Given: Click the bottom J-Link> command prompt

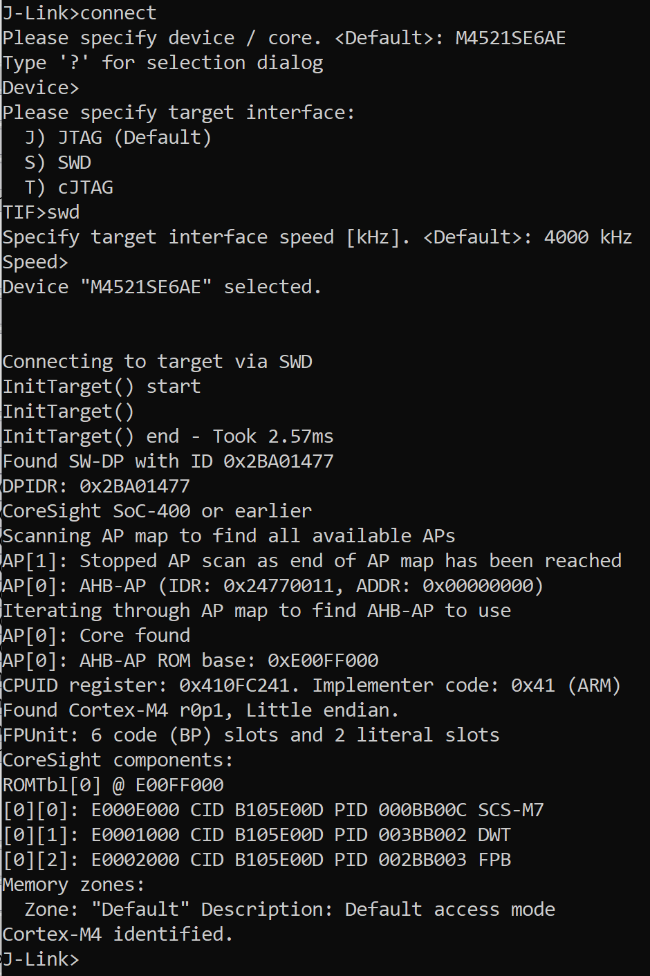Looking at the screenshot, I should click(x=40, y=959).
